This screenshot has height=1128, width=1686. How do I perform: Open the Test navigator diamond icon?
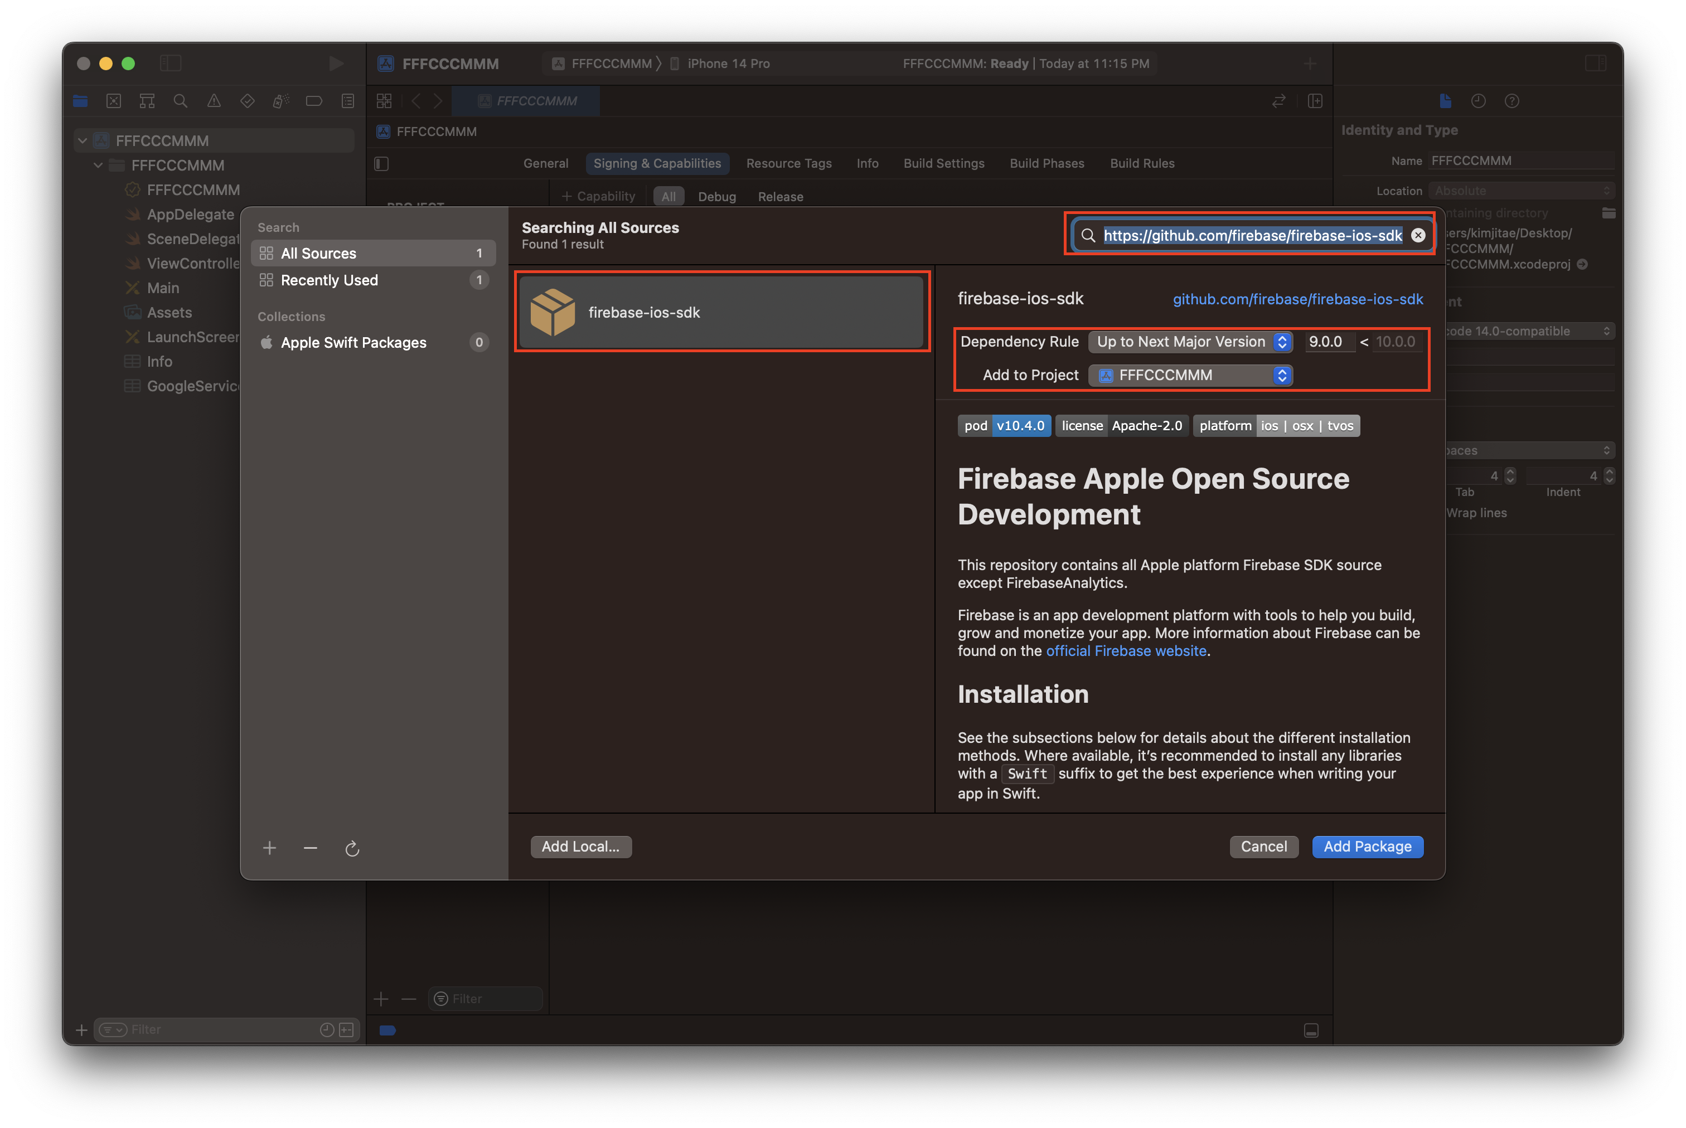pyautogui.click(x=248, y=101)
